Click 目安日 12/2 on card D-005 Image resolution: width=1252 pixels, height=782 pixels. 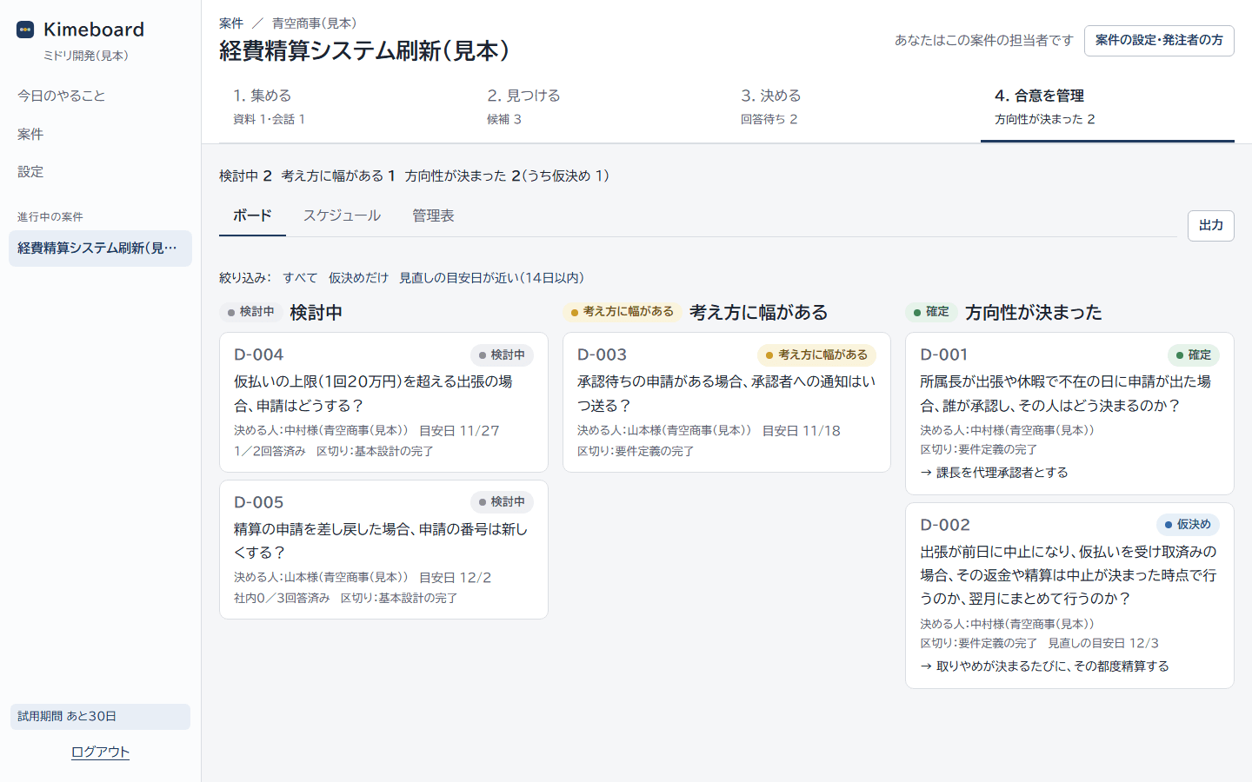[455, 578]
